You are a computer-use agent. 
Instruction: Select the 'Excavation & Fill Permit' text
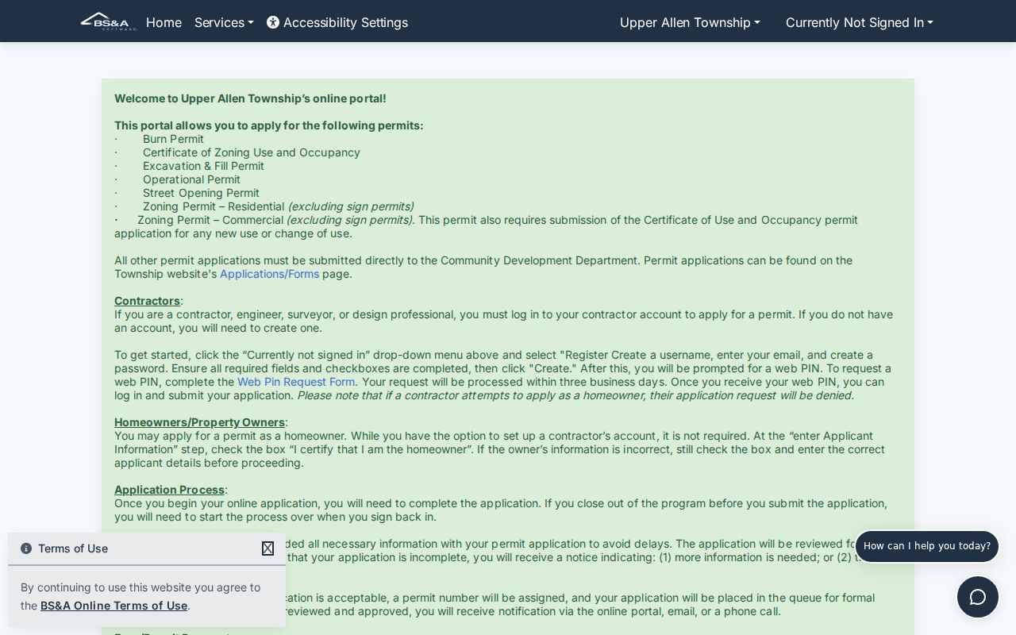point(203,166)
